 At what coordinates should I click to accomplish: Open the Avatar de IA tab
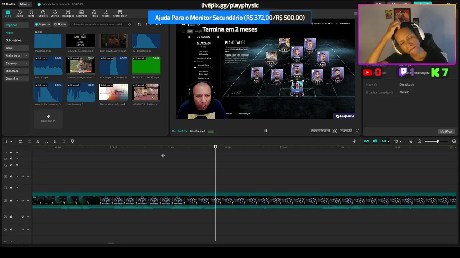(x=120, y=14)
